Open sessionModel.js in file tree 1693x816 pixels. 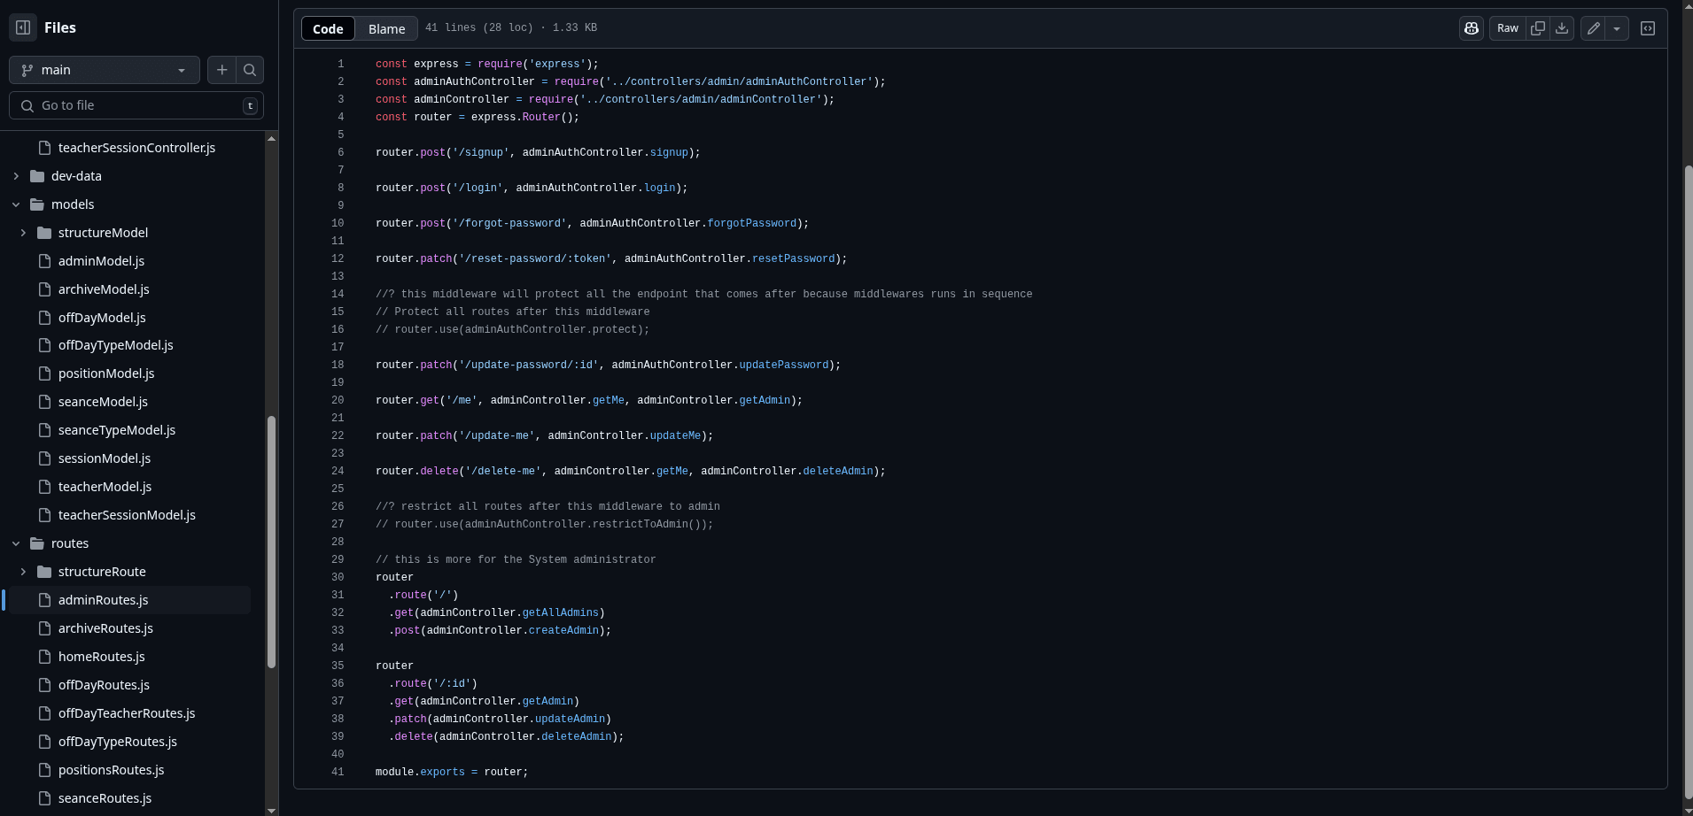tap(105, 458)
